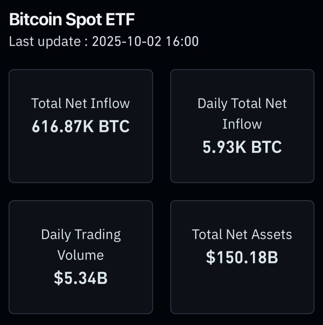This screenshot has width=323, height=325.
Task: Click the Total Net Inflow label
Action: point(81,104)
